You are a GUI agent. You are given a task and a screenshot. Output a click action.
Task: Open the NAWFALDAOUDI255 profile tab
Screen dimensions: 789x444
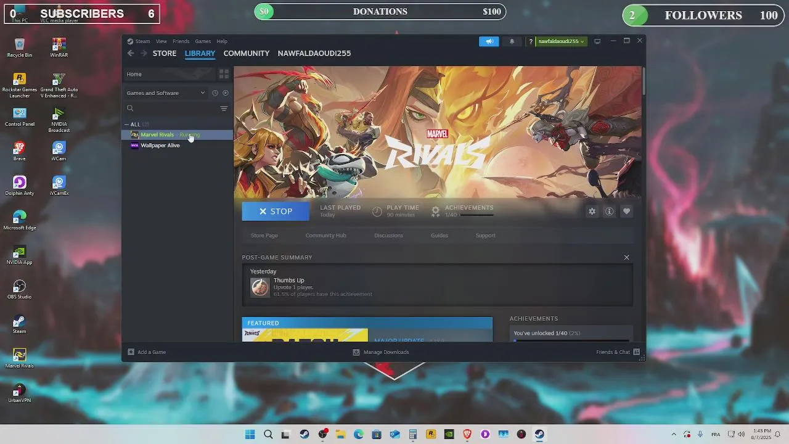(314, 54)
